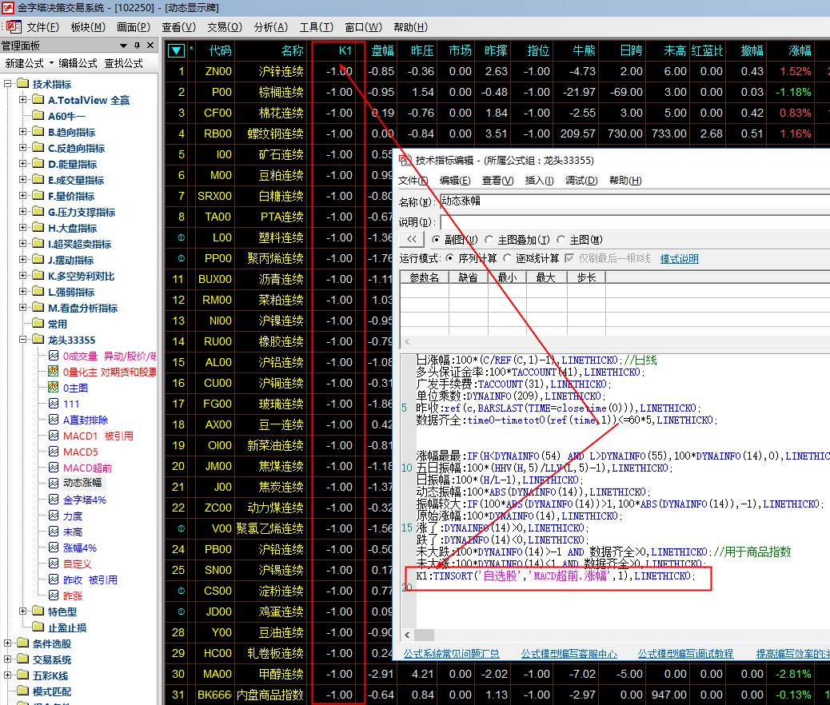Select MACD1 formula icon
Viewport: 830px width, 705px height.
(x=54, y=436)
